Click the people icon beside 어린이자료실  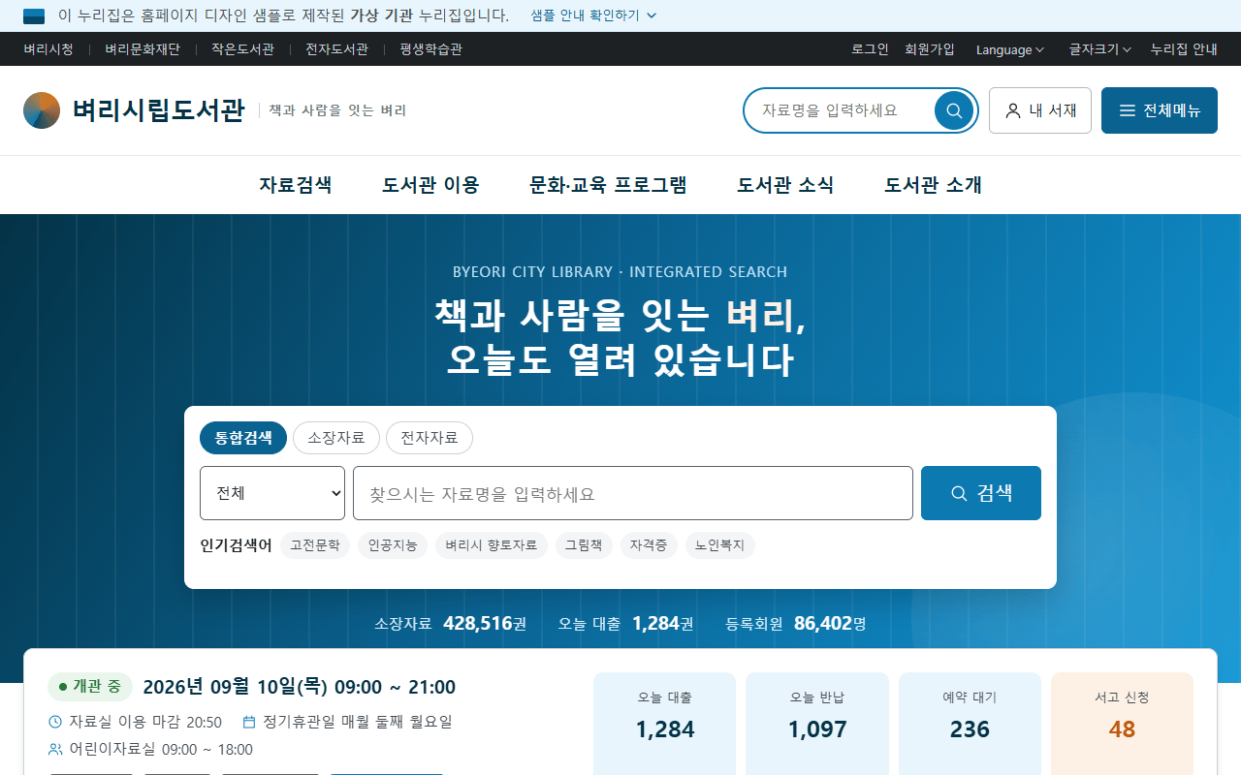(55, 749)
